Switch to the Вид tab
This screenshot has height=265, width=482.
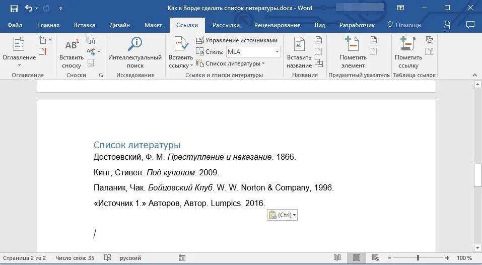(320, 25)
